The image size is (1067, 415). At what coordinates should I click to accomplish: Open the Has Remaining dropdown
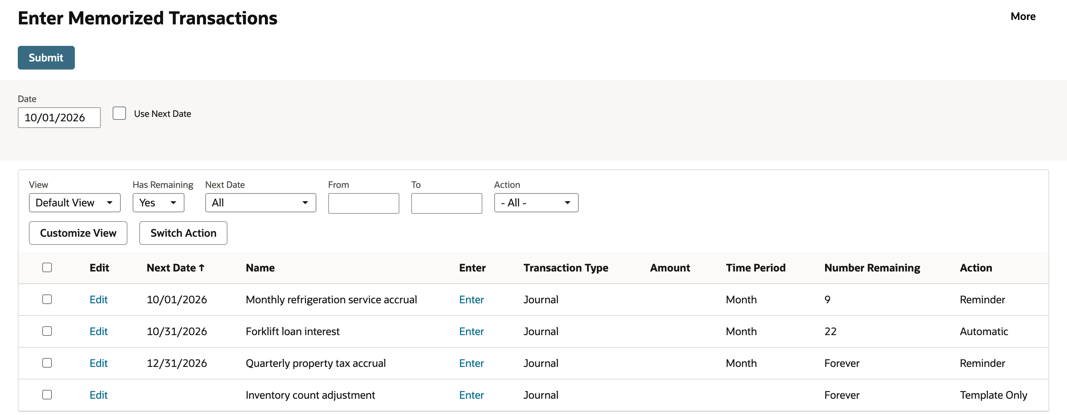158,203
